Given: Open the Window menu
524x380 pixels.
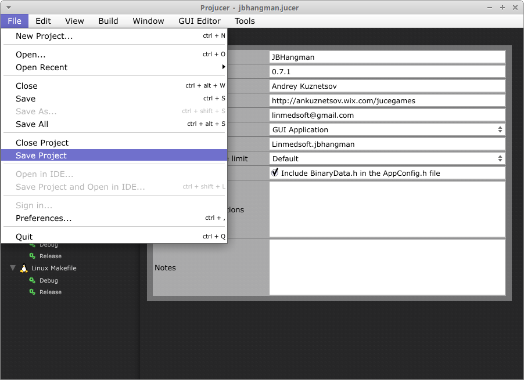Looking at the screenshot, I should (148, 21).
